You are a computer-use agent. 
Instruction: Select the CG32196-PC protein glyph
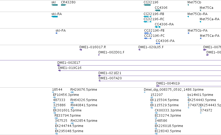pyautogui.click(x=148, y=38)
